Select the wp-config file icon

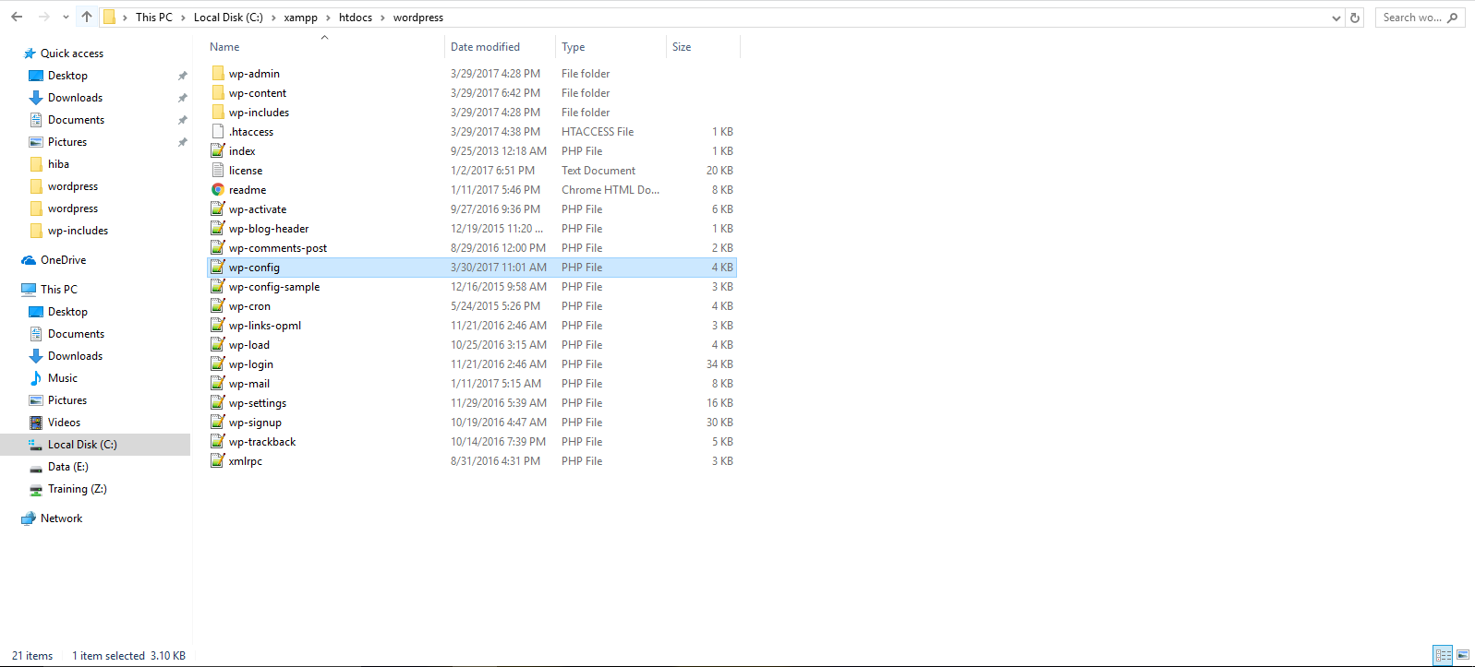click(218, 267)
